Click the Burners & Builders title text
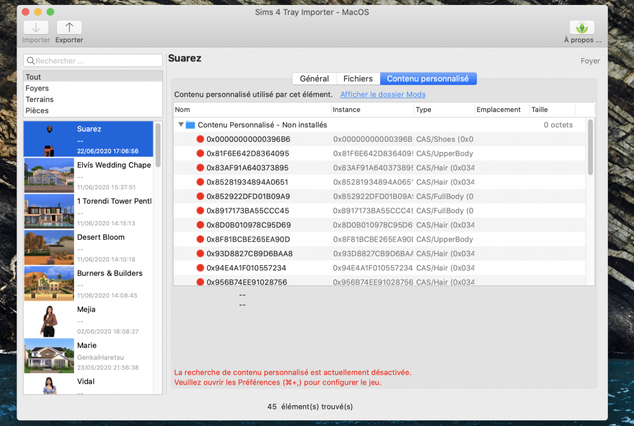Screen dimensions: 634x426 (x=110, y=273)
